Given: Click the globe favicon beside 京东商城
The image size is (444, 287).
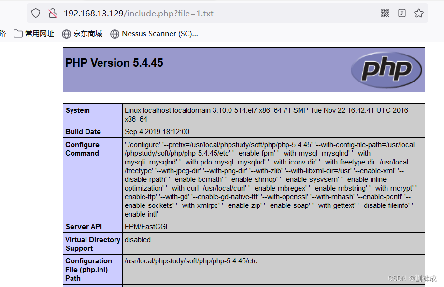Looking at the screenshot, I should 65,34.
